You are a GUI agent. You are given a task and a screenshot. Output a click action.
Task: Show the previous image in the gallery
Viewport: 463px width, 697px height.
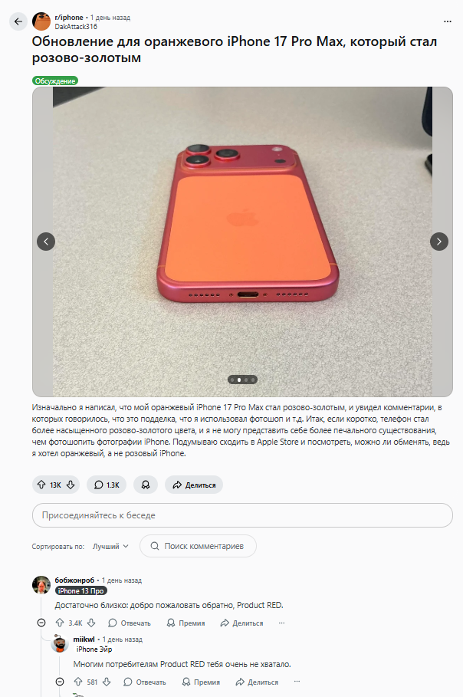tap(46, 242)
